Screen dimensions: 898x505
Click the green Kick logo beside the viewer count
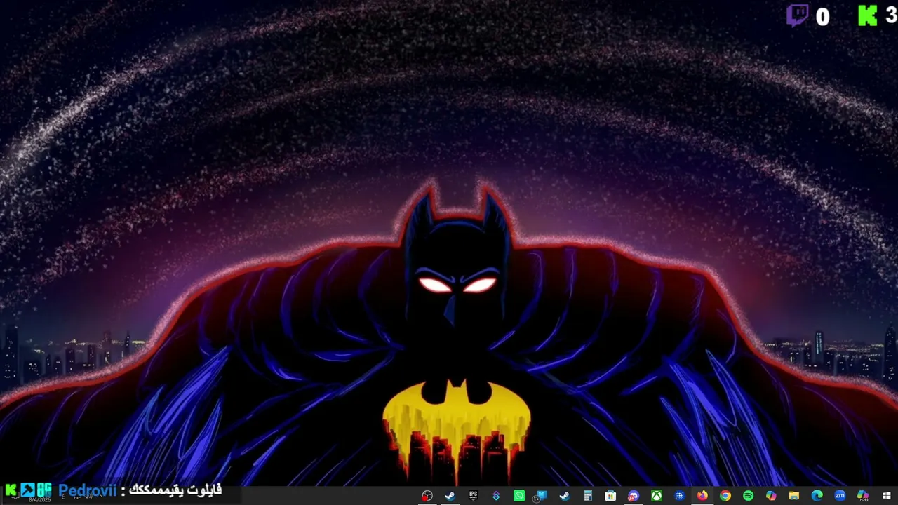coord(869,15)
